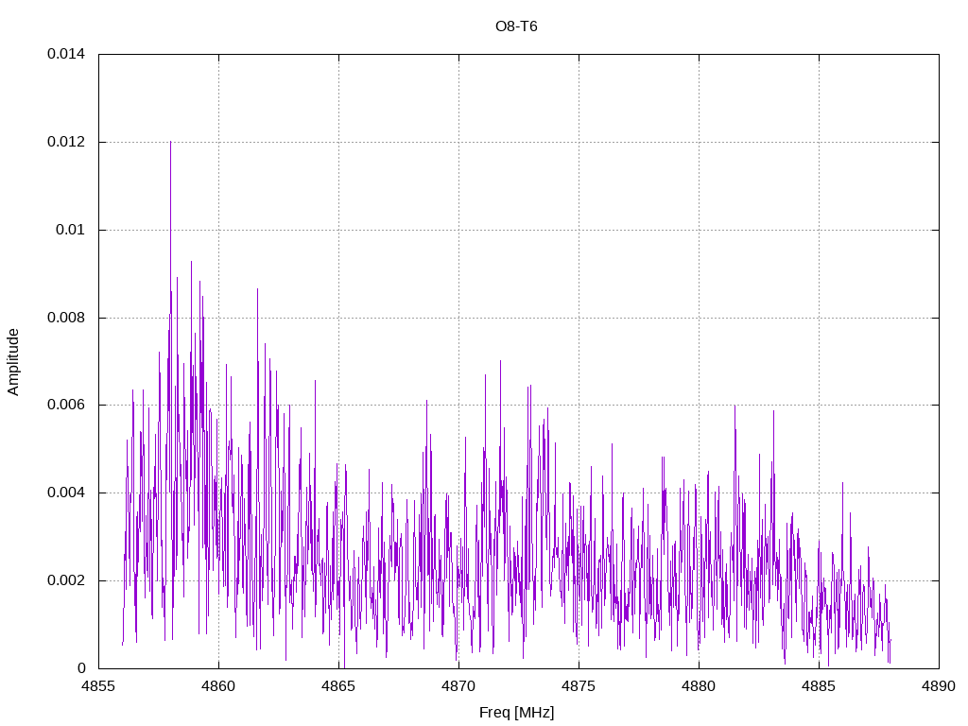This screenshot has height=726, width=968.
Task: Select y-axis tick value 0.008
Action: [x=66, y=318]
